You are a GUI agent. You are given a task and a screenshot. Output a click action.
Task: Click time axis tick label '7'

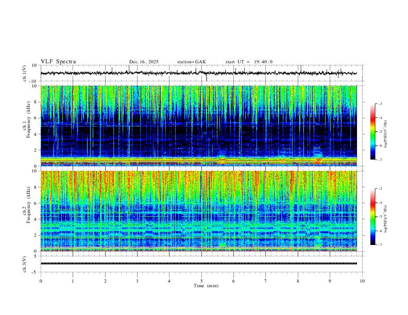pyautogui.click(x=266, y=281)
